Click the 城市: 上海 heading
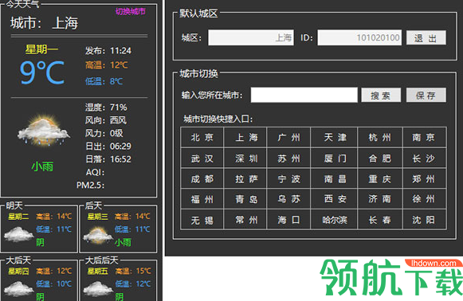This screenshot has width=463, height=301. tap(45, 23)
